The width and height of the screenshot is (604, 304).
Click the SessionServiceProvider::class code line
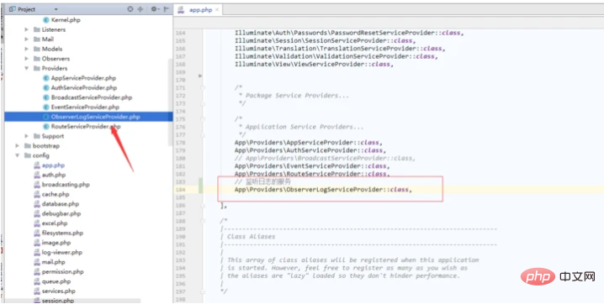[325, 41]
